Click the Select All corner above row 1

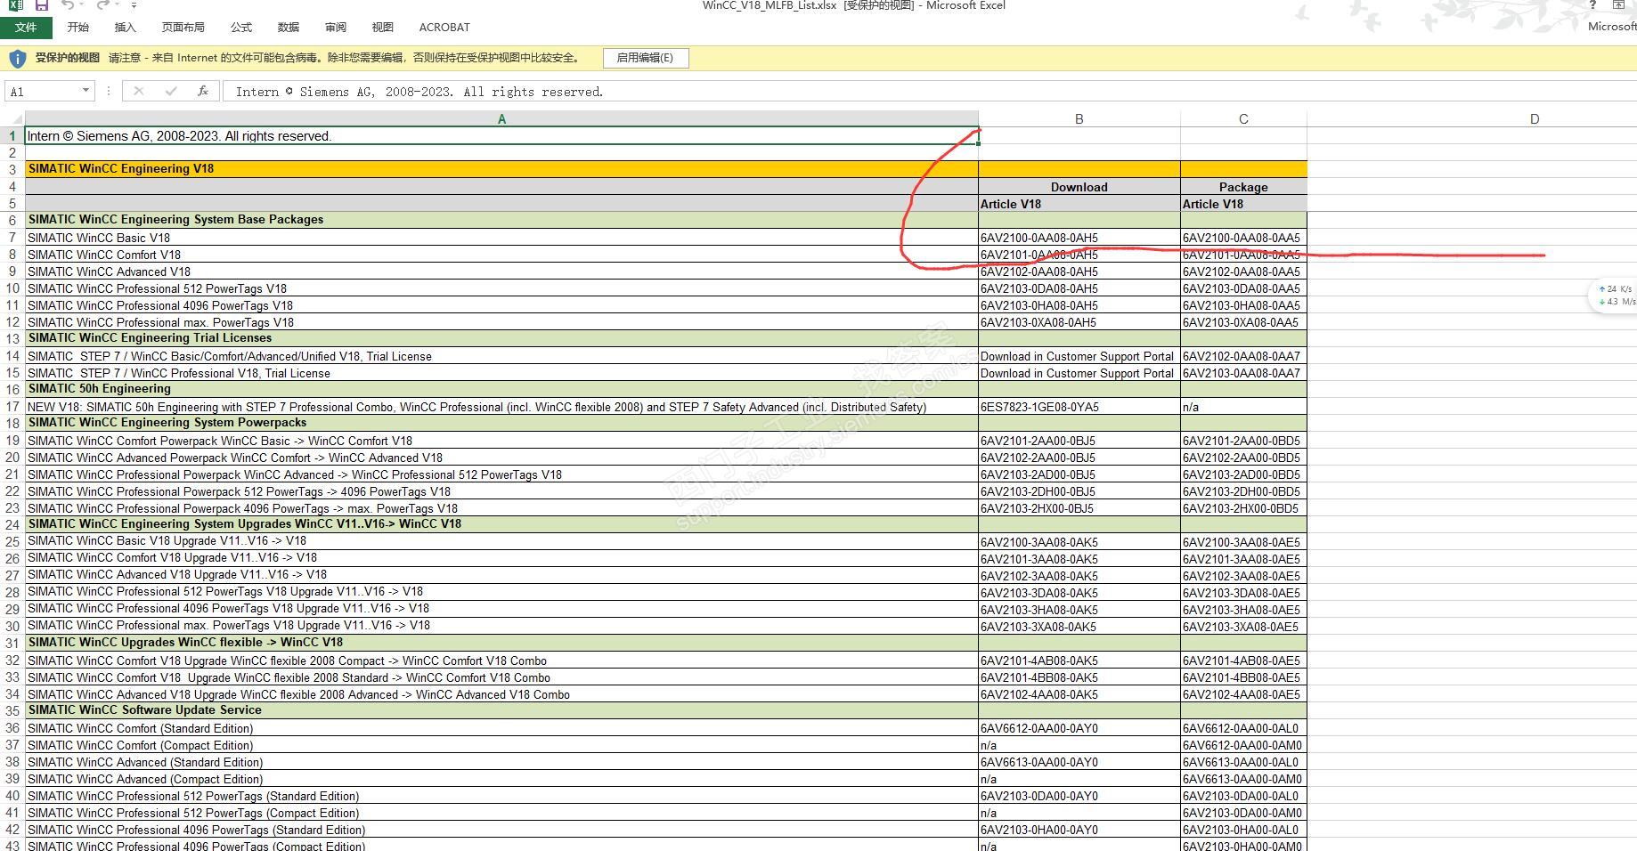pos(12,118)
